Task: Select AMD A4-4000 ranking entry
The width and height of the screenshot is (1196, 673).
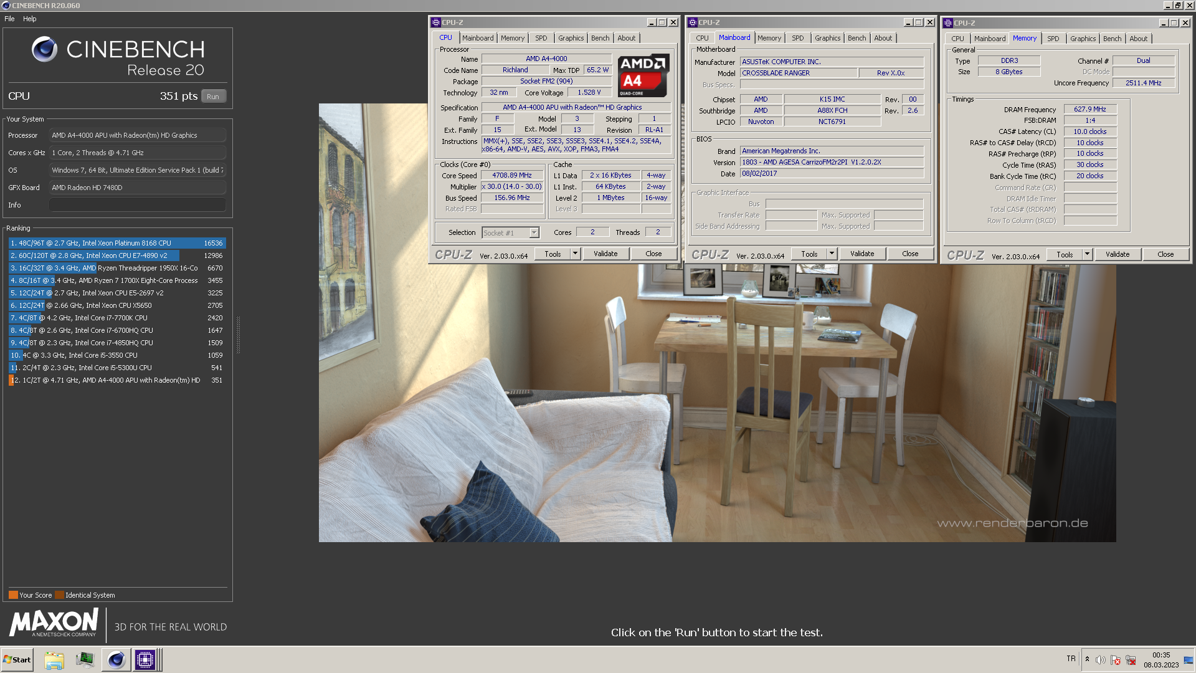Action: tap(117, 380)
